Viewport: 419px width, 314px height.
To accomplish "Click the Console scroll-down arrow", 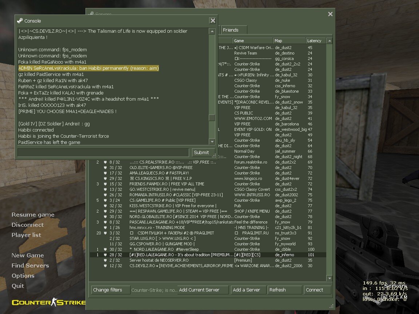I will (212, 142).
